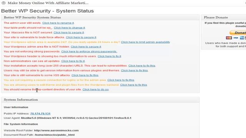Image resolution: width=246 pixels, height=138 pixels.
Task: Click the 'File System Information' heading
Action: click(21, 124)
